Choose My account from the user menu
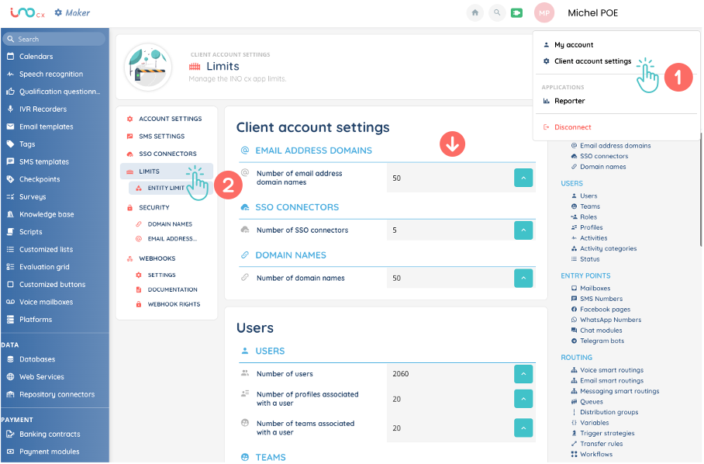 pos(574,45)
